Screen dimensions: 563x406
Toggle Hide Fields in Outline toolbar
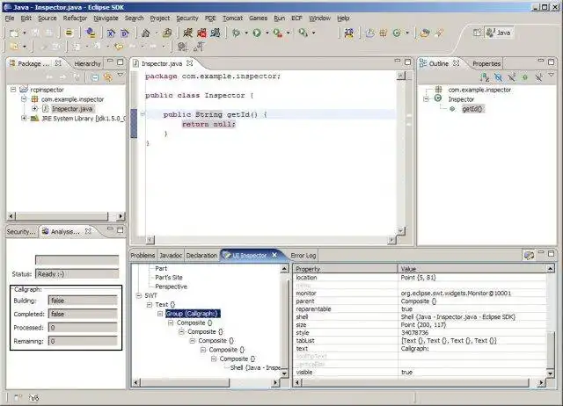(x=498, y=76)
